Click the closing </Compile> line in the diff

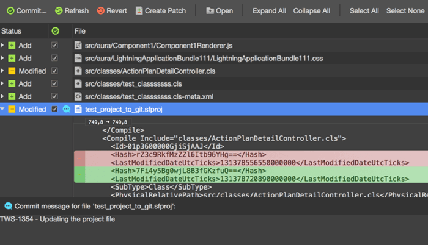[x=124, y=130]
